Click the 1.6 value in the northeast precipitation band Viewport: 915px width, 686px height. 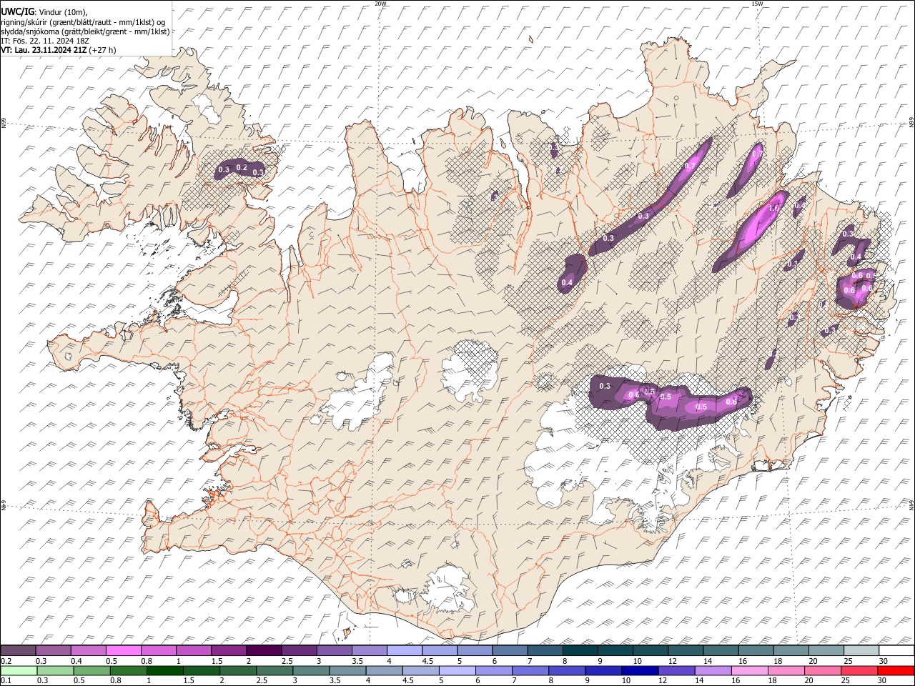point(773,209)
